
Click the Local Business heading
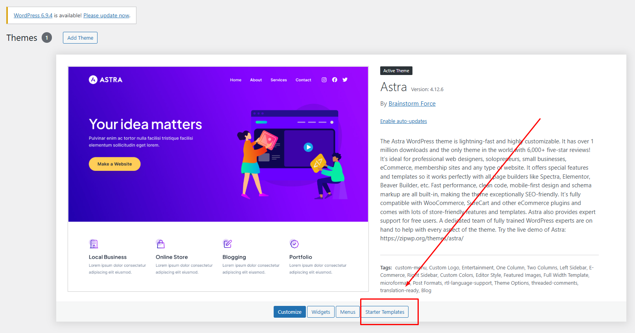pyautogui.click(x=108, y=257)
